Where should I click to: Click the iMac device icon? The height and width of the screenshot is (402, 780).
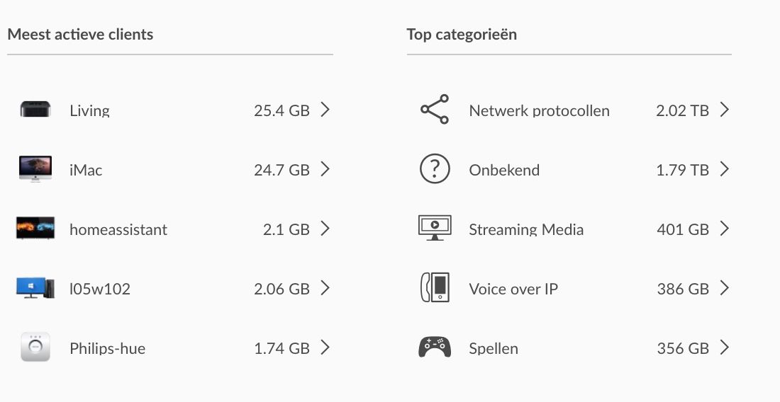coord(35,169)
